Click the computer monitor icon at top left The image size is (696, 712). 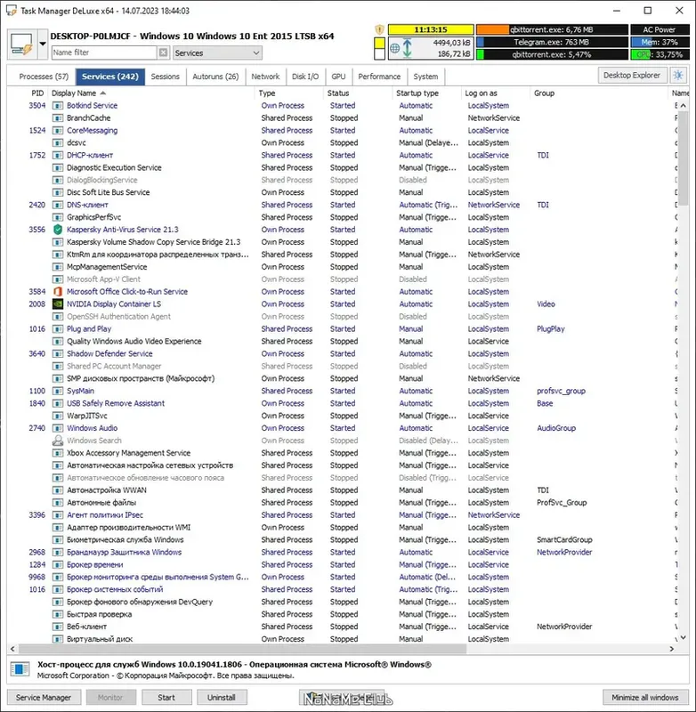coord(22,44)
